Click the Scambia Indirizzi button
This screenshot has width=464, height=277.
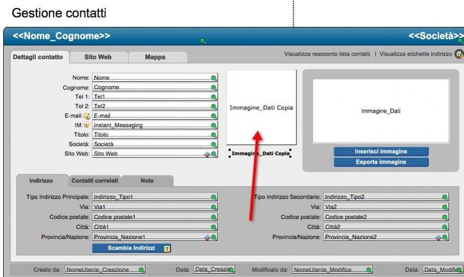[128, 247]
